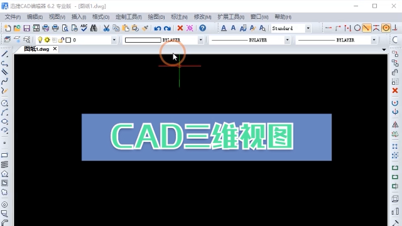The height and width of the screenshot is (226, 402).
Task: Open text find magnifier A icon
Action: (263, 28)
